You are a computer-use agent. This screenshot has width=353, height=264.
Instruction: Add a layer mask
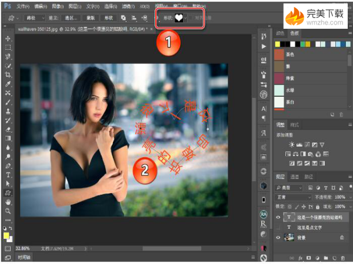[309, 258]
